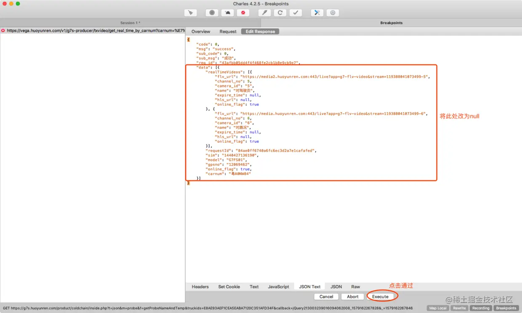Select the vega.huoyunren.com request row
522x313 pixels.
93,31
